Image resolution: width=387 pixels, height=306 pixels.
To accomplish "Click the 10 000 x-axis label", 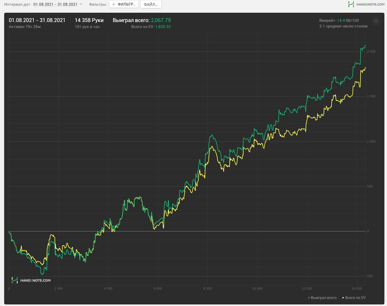I will tap(257, 289).
